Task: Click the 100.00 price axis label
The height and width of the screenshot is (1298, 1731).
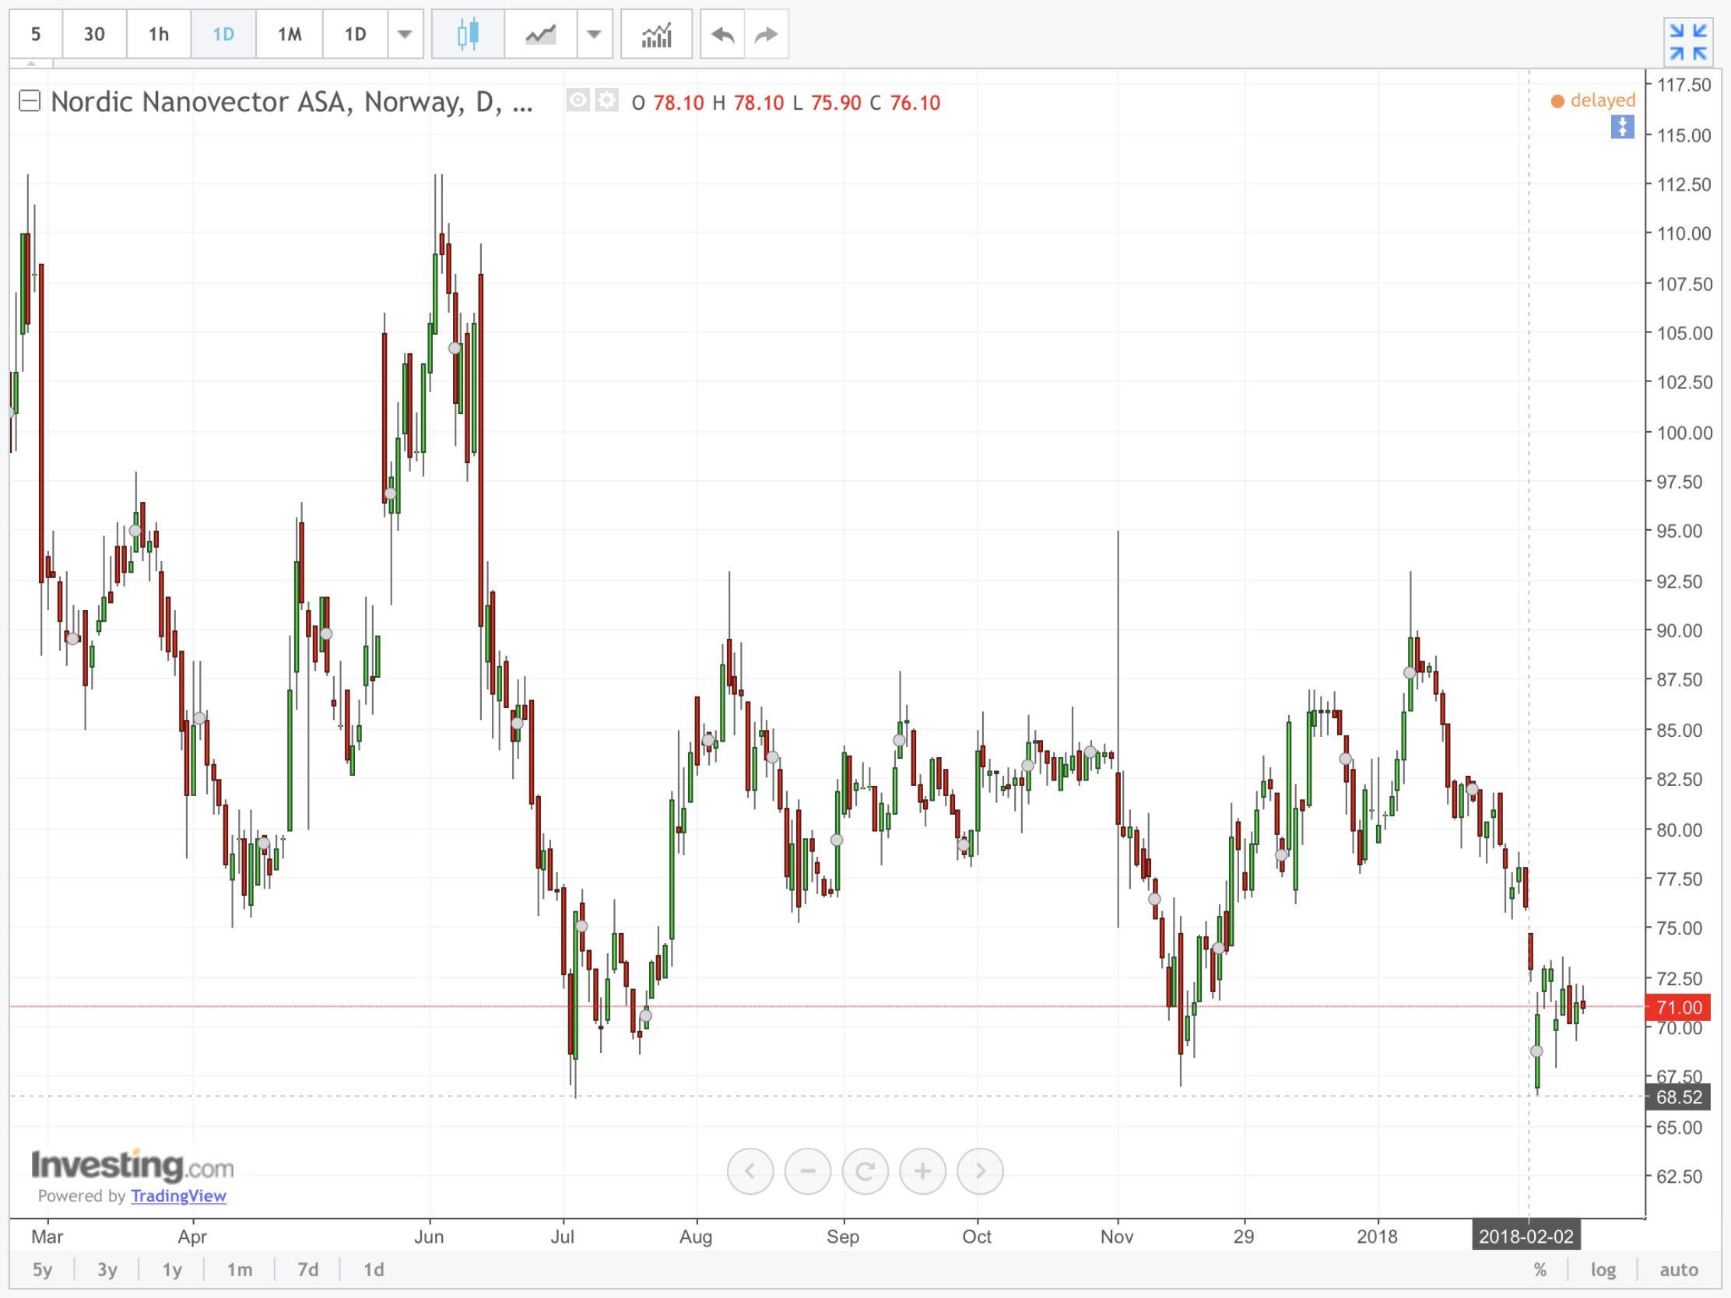Action: tap(1684, 433)
